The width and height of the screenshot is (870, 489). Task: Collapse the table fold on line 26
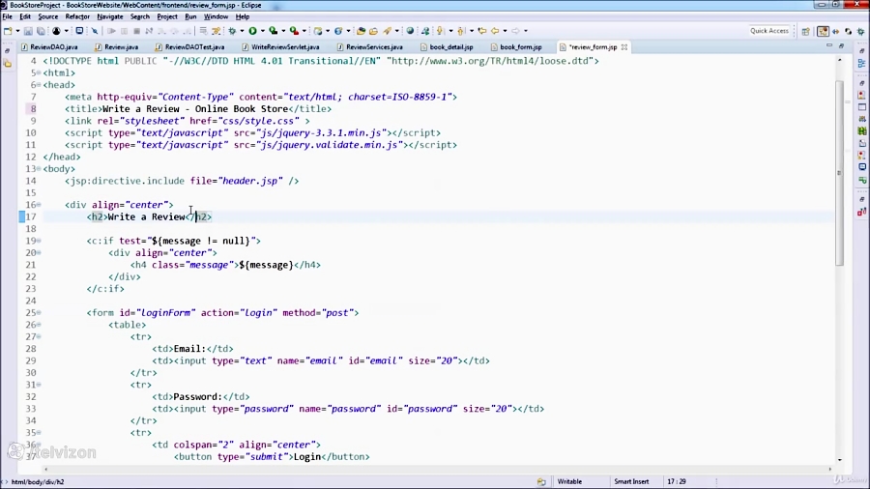[x=39, y=325]
